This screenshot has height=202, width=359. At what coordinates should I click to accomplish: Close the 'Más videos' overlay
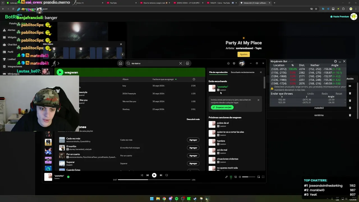(121, 44)
